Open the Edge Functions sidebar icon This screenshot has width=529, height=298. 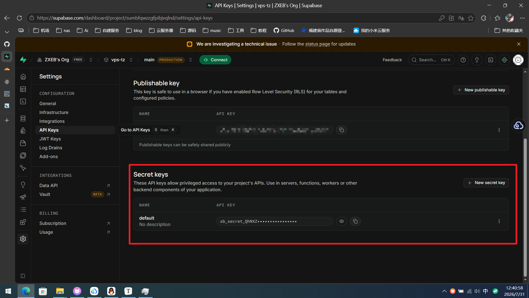pyautogui.click(x=23, y=156)
